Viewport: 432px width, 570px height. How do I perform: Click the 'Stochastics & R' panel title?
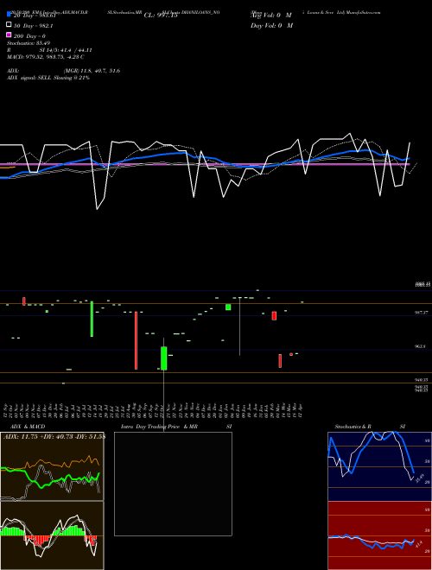[x=353, y=427]
